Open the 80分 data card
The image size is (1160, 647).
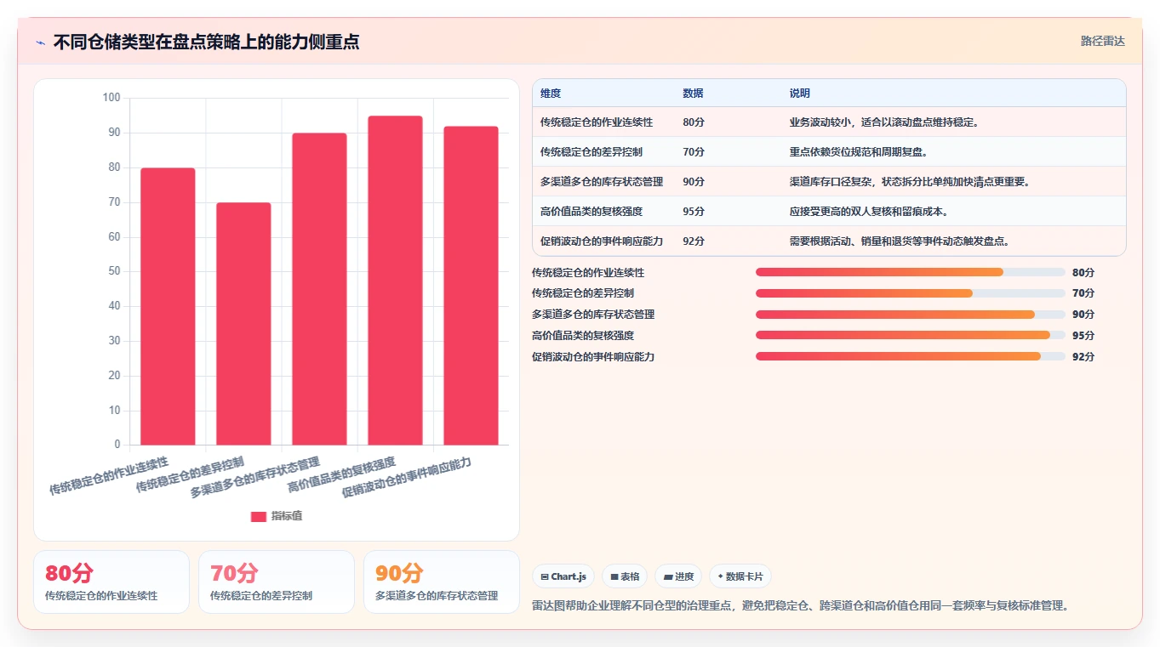point(111,582)
